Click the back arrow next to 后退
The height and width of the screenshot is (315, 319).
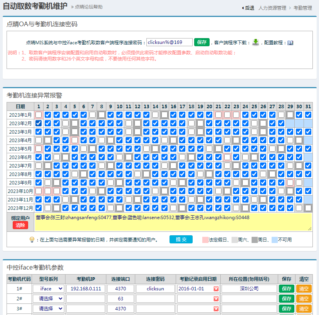[x=243, y=8]
